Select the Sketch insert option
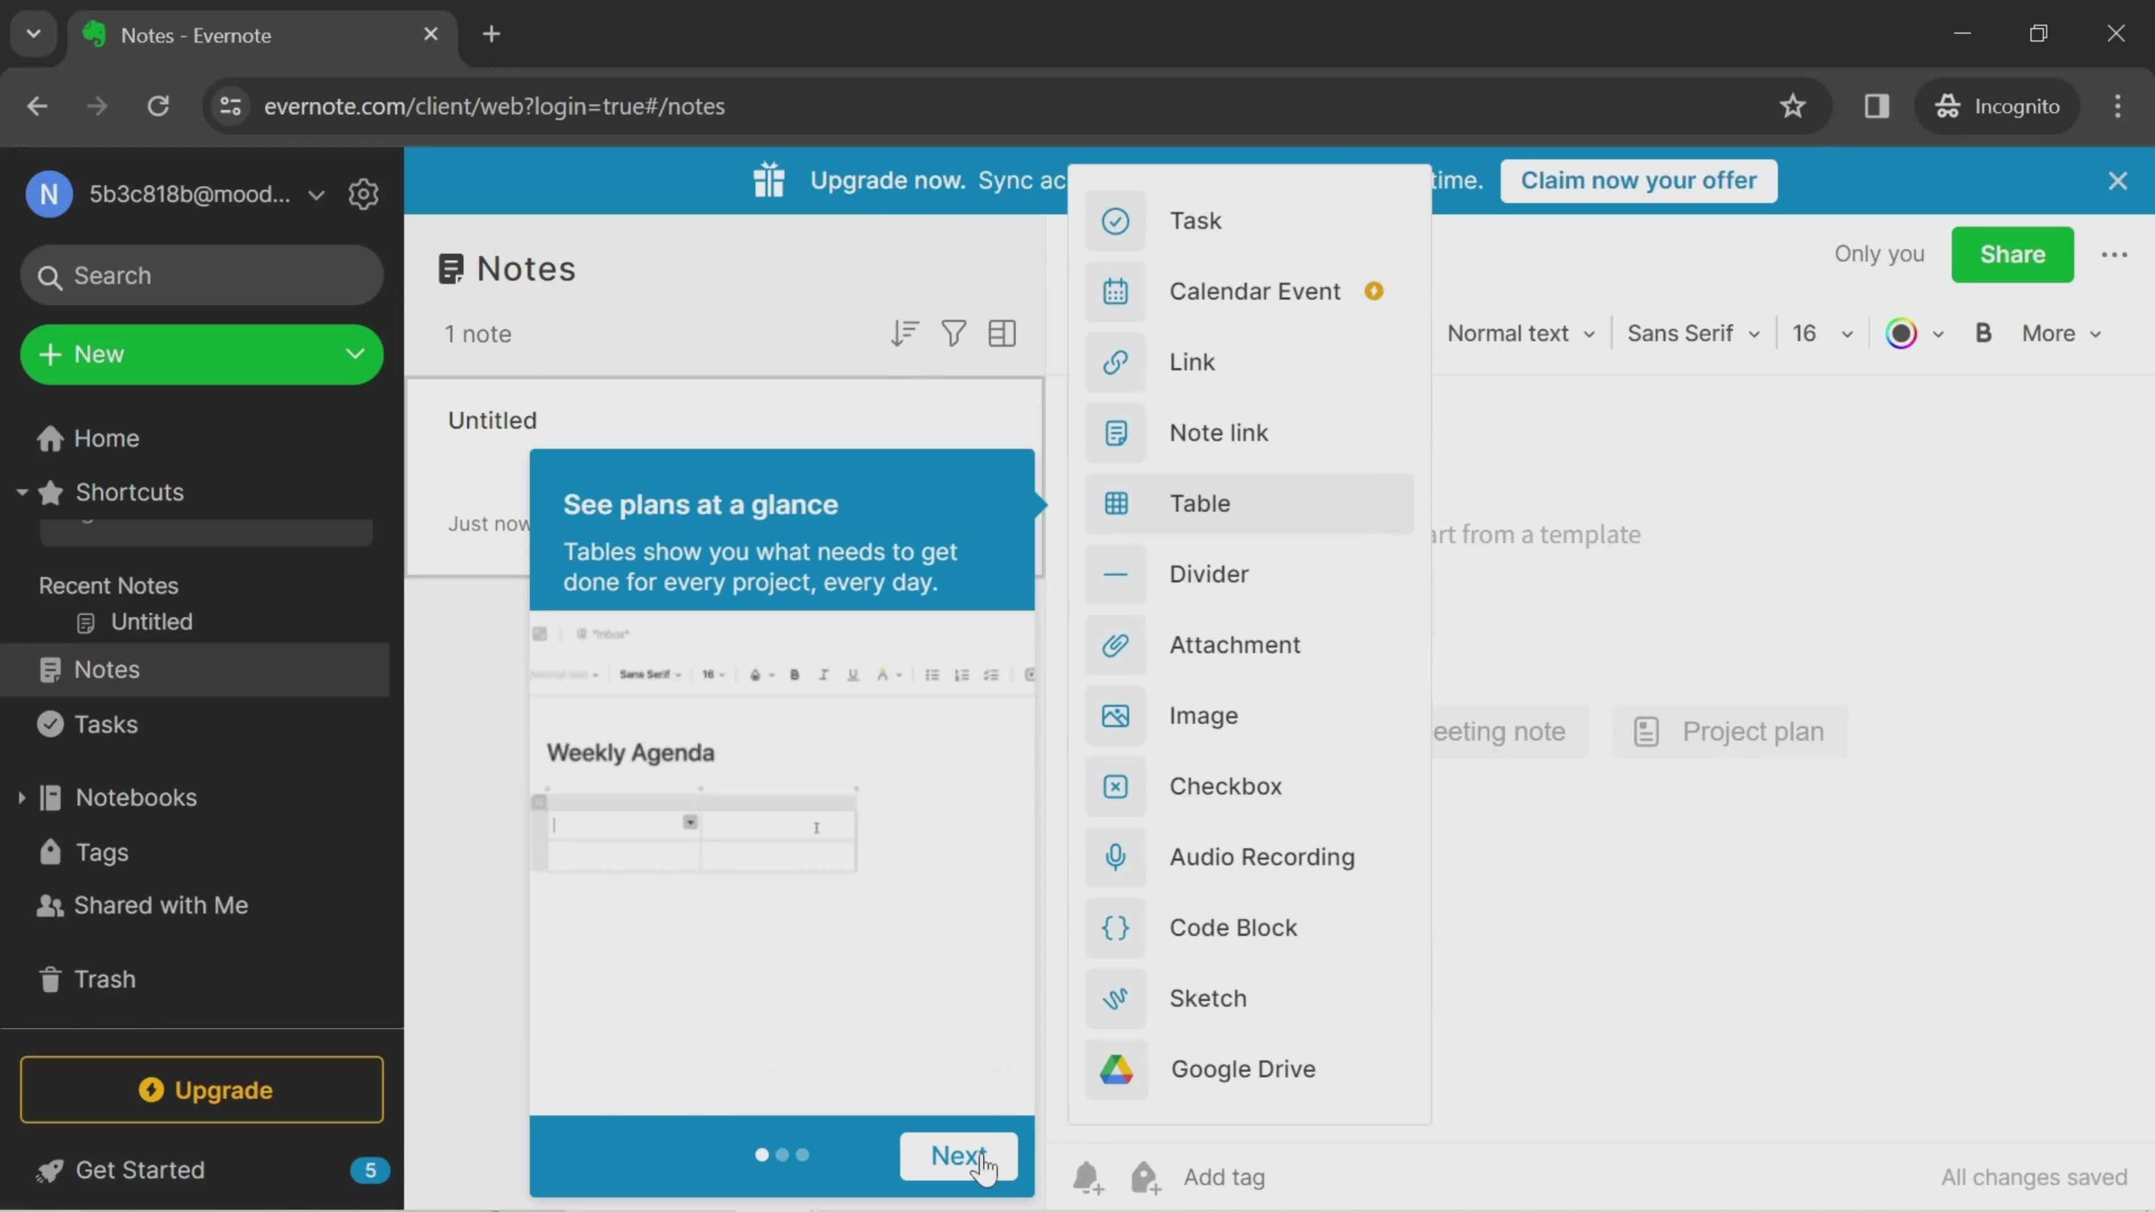Screen dimensions: 2155x1212 pyautogui.click(x=1208, y=999)
